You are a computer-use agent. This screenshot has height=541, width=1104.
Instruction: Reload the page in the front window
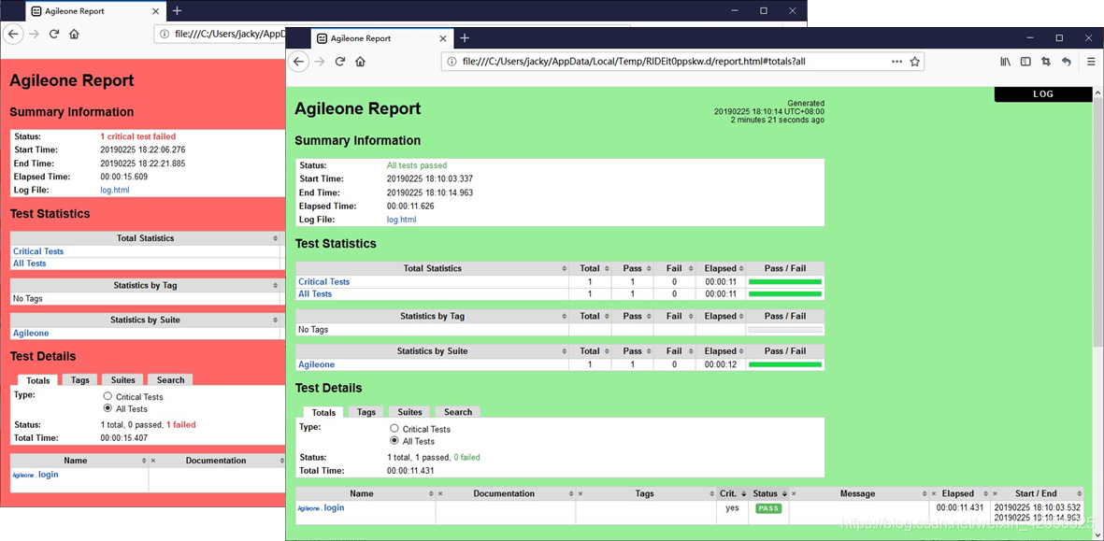[340, 62]
